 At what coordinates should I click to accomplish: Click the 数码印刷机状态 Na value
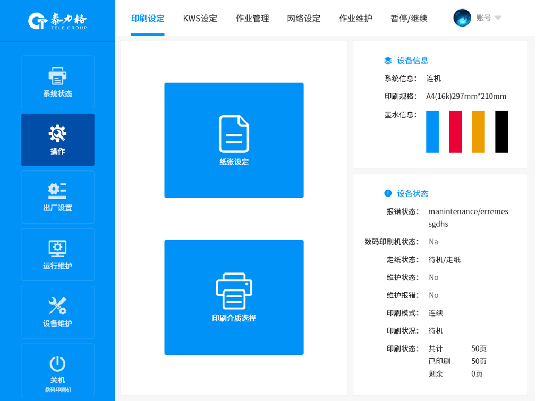tap(433, 242)
